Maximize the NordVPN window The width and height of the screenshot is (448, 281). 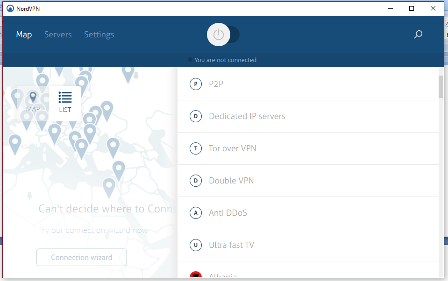click(412, 8)
